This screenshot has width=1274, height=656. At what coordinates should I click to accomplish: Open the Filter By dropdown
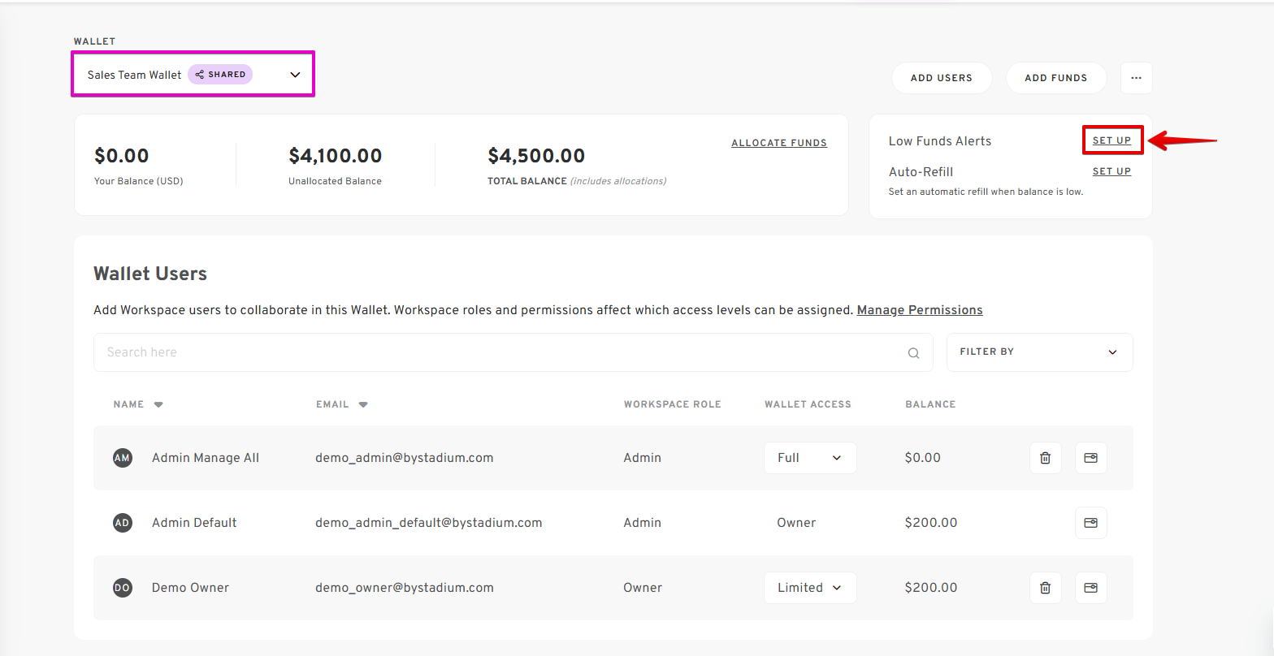[x=1039, y=352]
